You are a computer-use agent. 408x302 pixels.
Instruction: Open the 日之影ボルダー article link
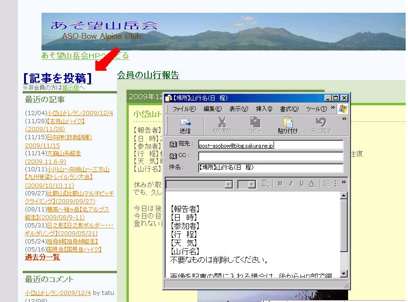[x=80, y=225]
